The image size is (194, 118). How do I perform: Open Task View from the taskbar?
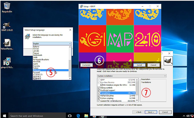(x=70, y=116)
